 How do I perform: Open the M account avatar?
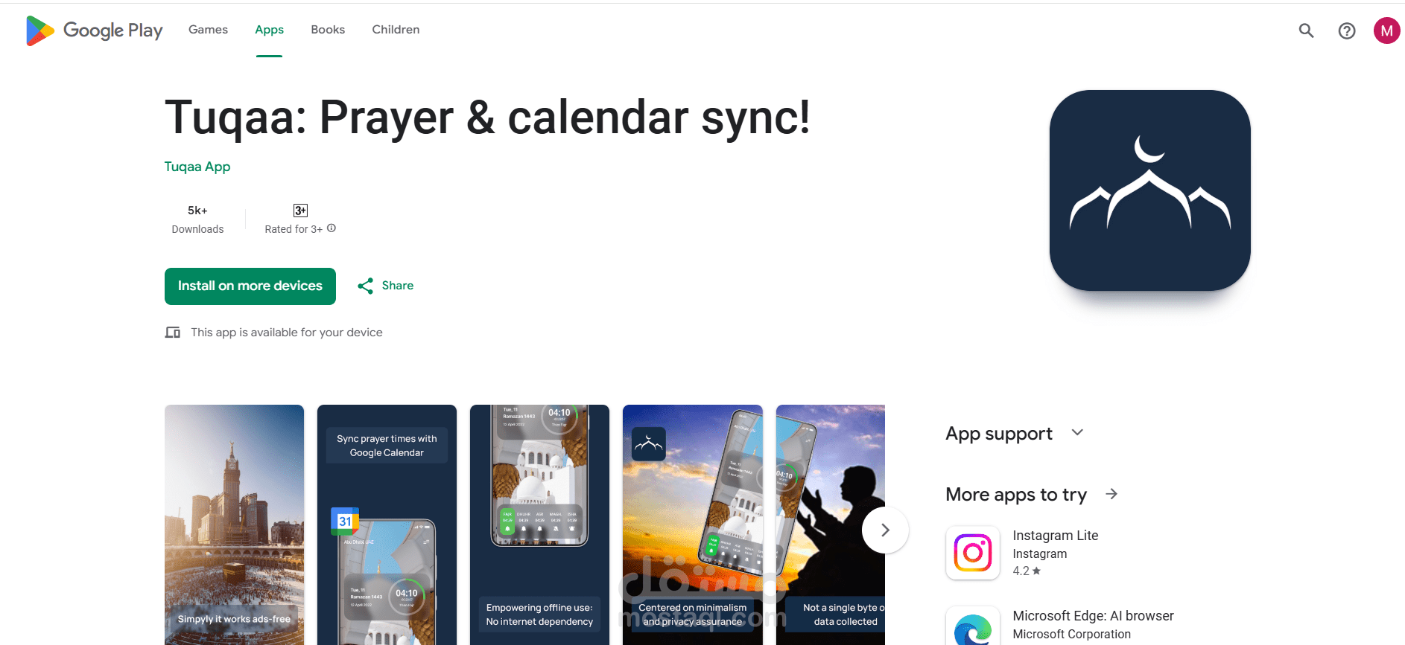(1386, 31)
